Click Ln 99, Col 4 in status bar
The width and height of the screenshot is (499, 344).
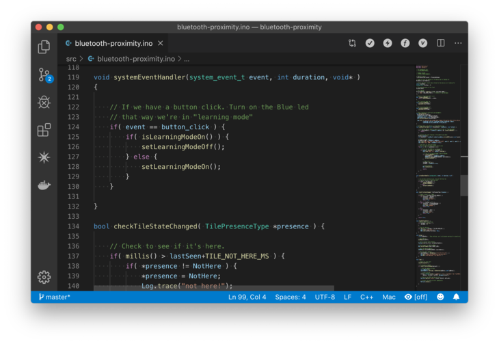coord(247,297)
